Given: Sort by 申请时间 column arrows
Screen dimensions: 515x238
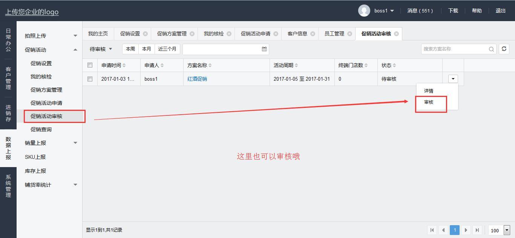Looking at the screenshot, I should (124, 65).
